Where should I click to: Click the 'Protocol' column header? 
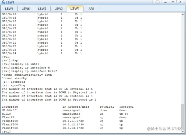[127, 107]
